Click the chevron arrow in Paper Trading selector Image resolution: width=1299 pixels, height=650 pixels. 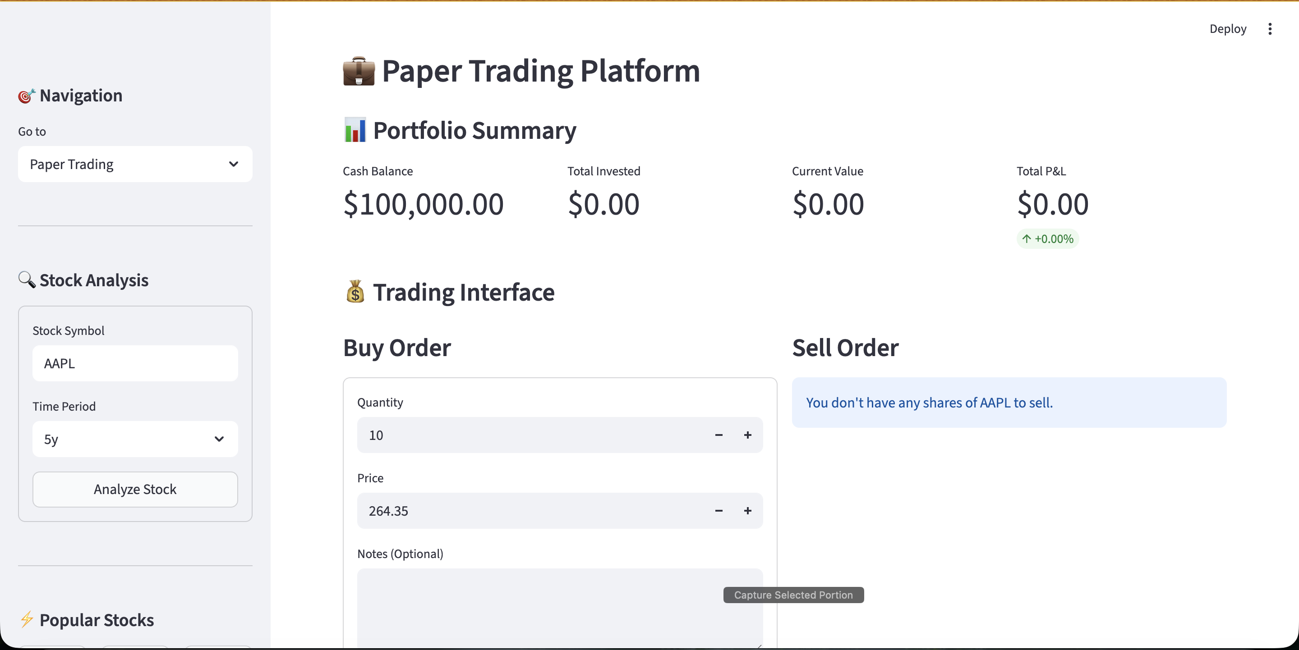click(234, 164)
